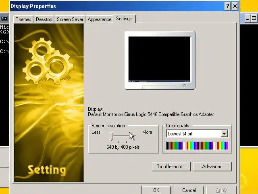
Task: Switch to the Themes tab
Action: pos(23,19)
